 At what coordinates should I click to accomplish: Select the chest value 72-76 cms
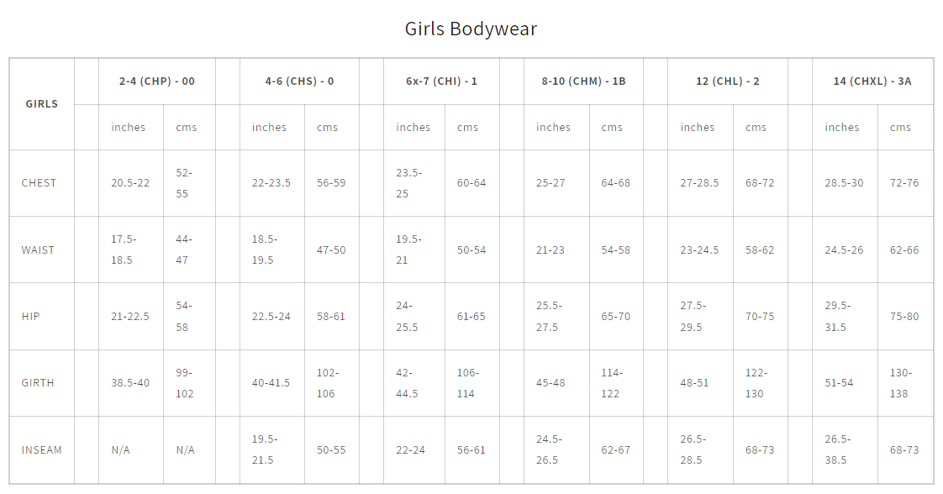tap(904, 183)
